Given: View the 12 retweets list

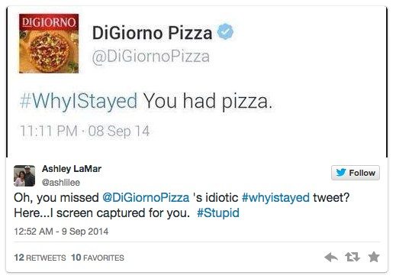Looking at the screenshot, I should pyautogui.click(x=40, y=258).
